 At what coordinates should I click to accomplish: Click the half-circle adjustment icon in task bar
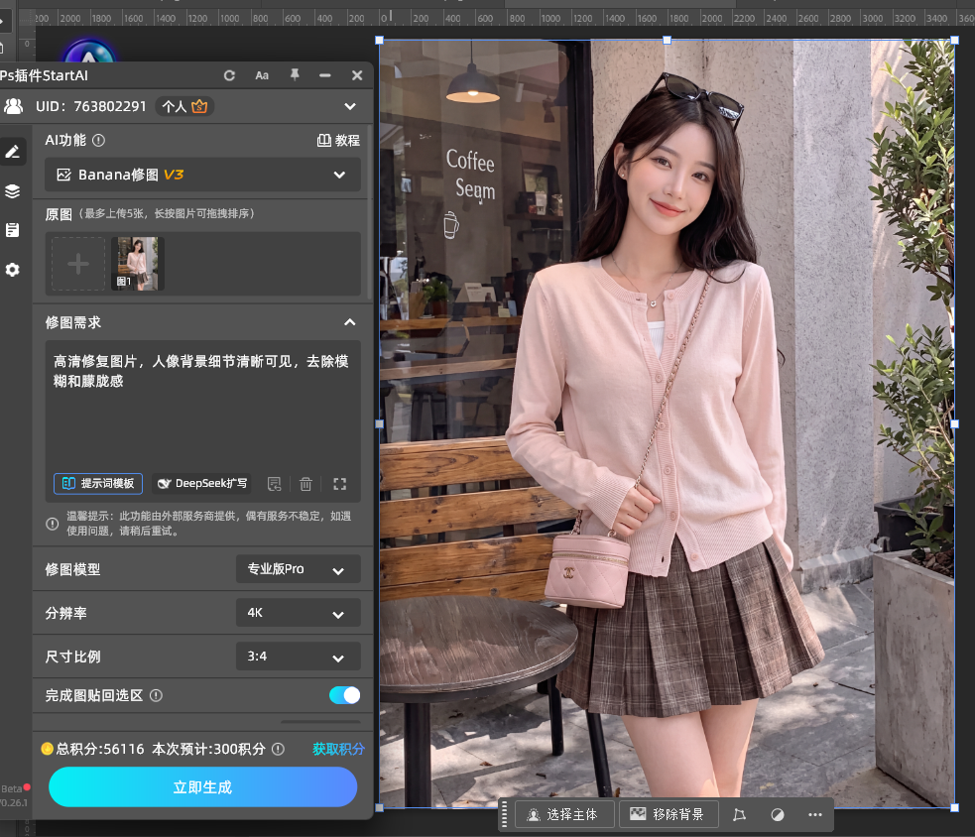[778, 814]
